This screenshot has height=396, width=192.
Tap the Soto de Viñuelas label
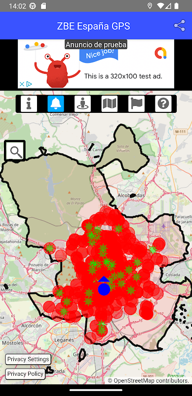[x=123, y=148]
